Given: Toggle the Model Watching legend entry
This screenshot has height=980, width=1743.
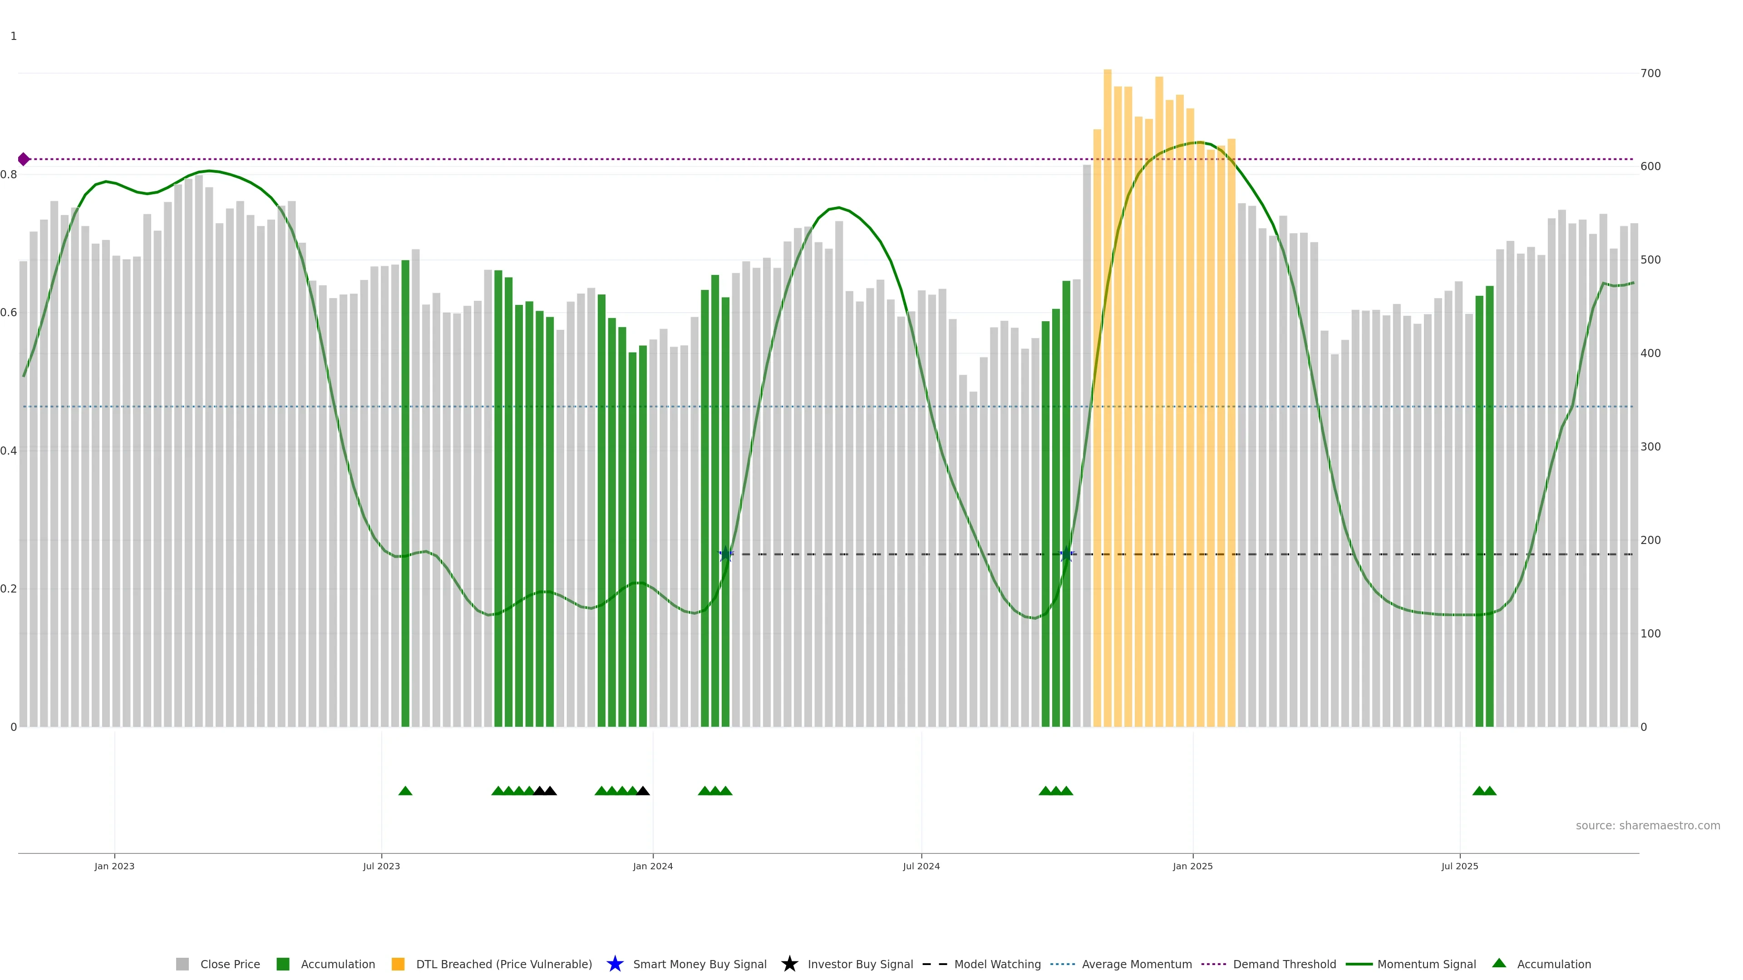Looking at the screenshot, I should pos(997,965).
